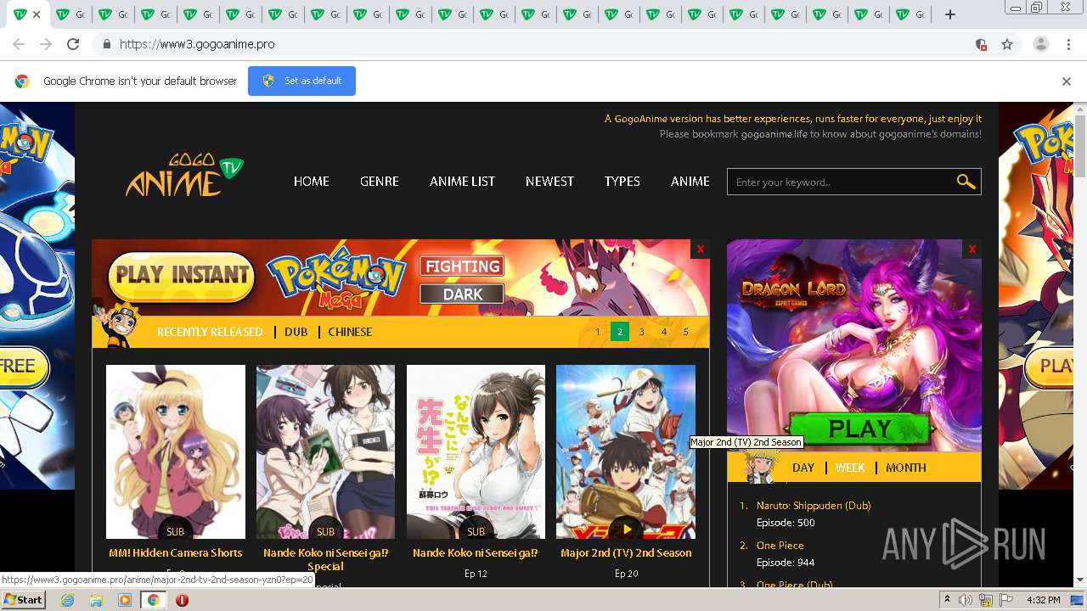1087x611 pixels.
Task: Go to page 5 of recent releases
Action: pos(686,332)
